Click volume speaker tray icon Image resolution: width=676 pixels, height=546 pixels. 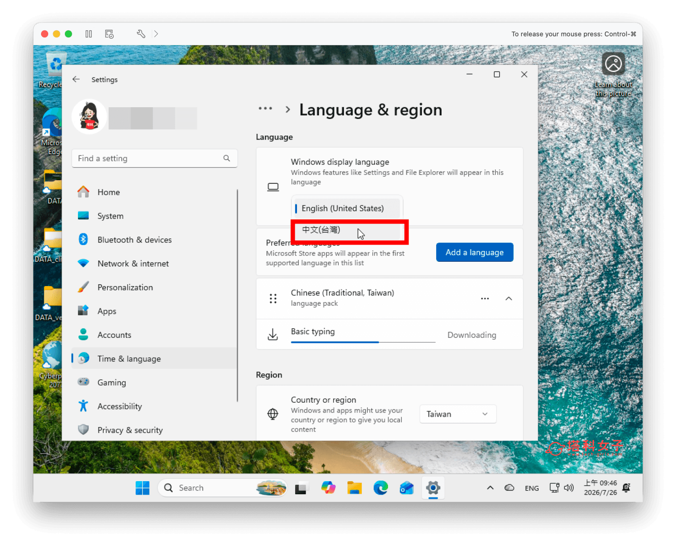(569, 488)
